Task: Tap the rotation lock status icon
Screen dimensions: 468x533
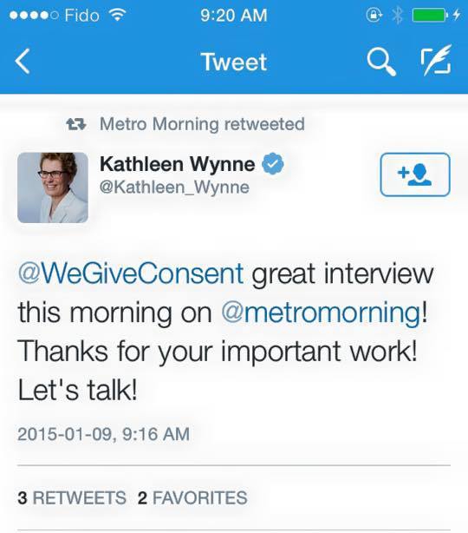Action: tap(374, 15)
